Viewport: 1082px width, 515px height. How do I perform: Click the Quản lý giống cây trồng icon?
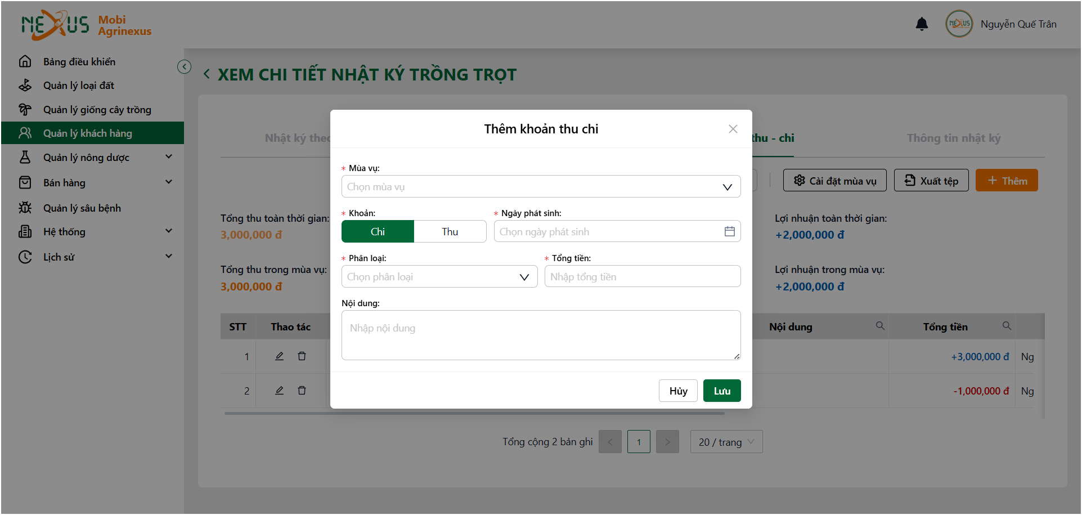click(x=25, y=109)
